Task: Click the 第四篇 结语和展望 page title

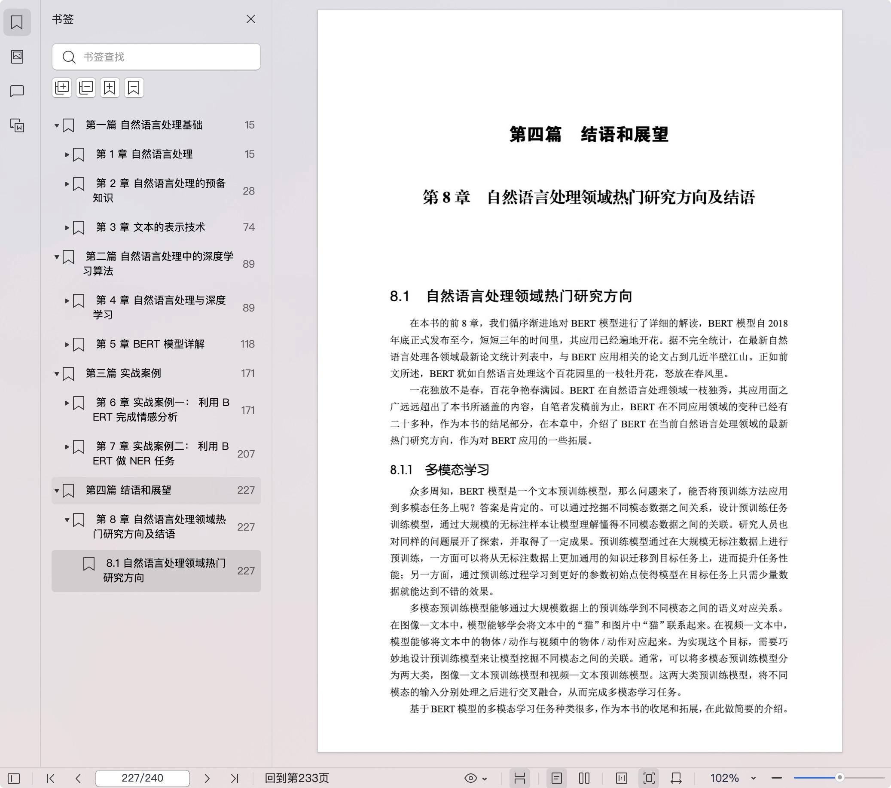Action: (x=589, y=134)
